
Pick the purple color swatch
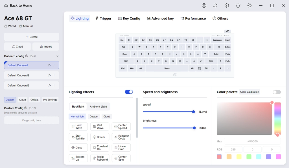(268, 157)
